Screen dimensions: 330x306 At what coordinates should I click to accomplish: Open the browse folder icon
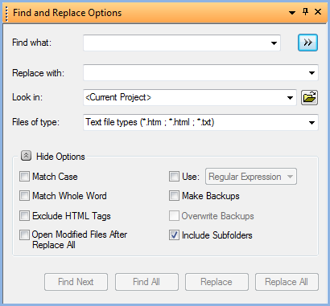pos(309,97)
